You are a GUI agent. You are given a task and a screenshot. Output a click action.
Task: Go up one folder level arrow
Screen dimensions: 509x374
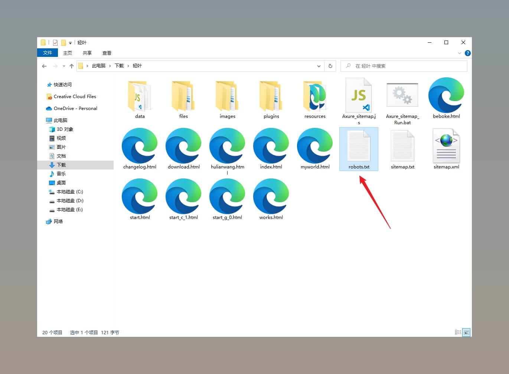(x=72, y=66)
